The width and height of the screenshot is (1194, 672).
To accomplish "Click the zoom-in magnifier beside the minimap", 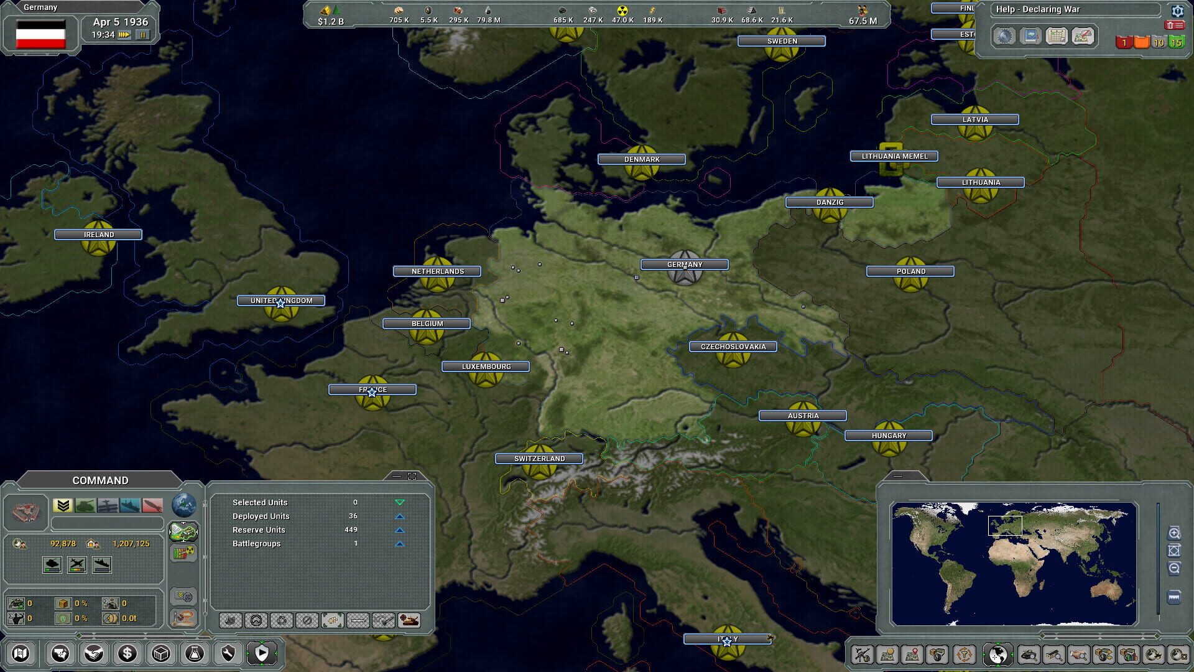I will [1174, 532].
